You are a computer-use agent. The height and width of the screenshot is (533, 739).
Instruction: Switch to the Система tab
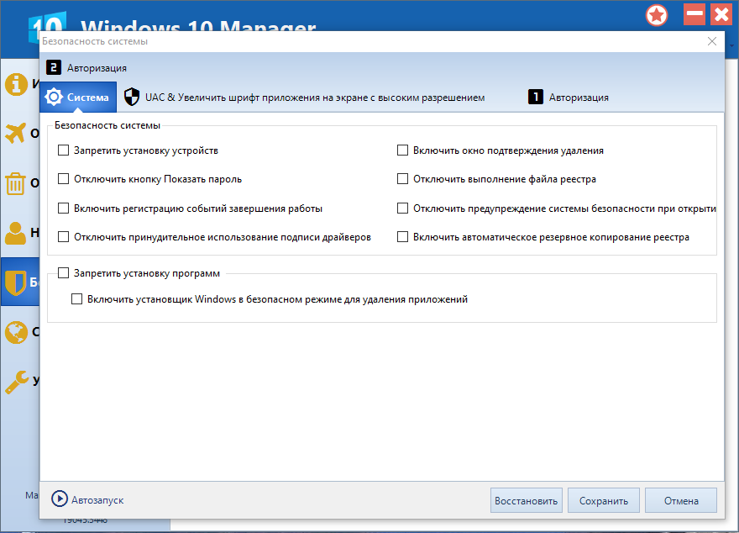pyautogui.click(x=78, y=98)
